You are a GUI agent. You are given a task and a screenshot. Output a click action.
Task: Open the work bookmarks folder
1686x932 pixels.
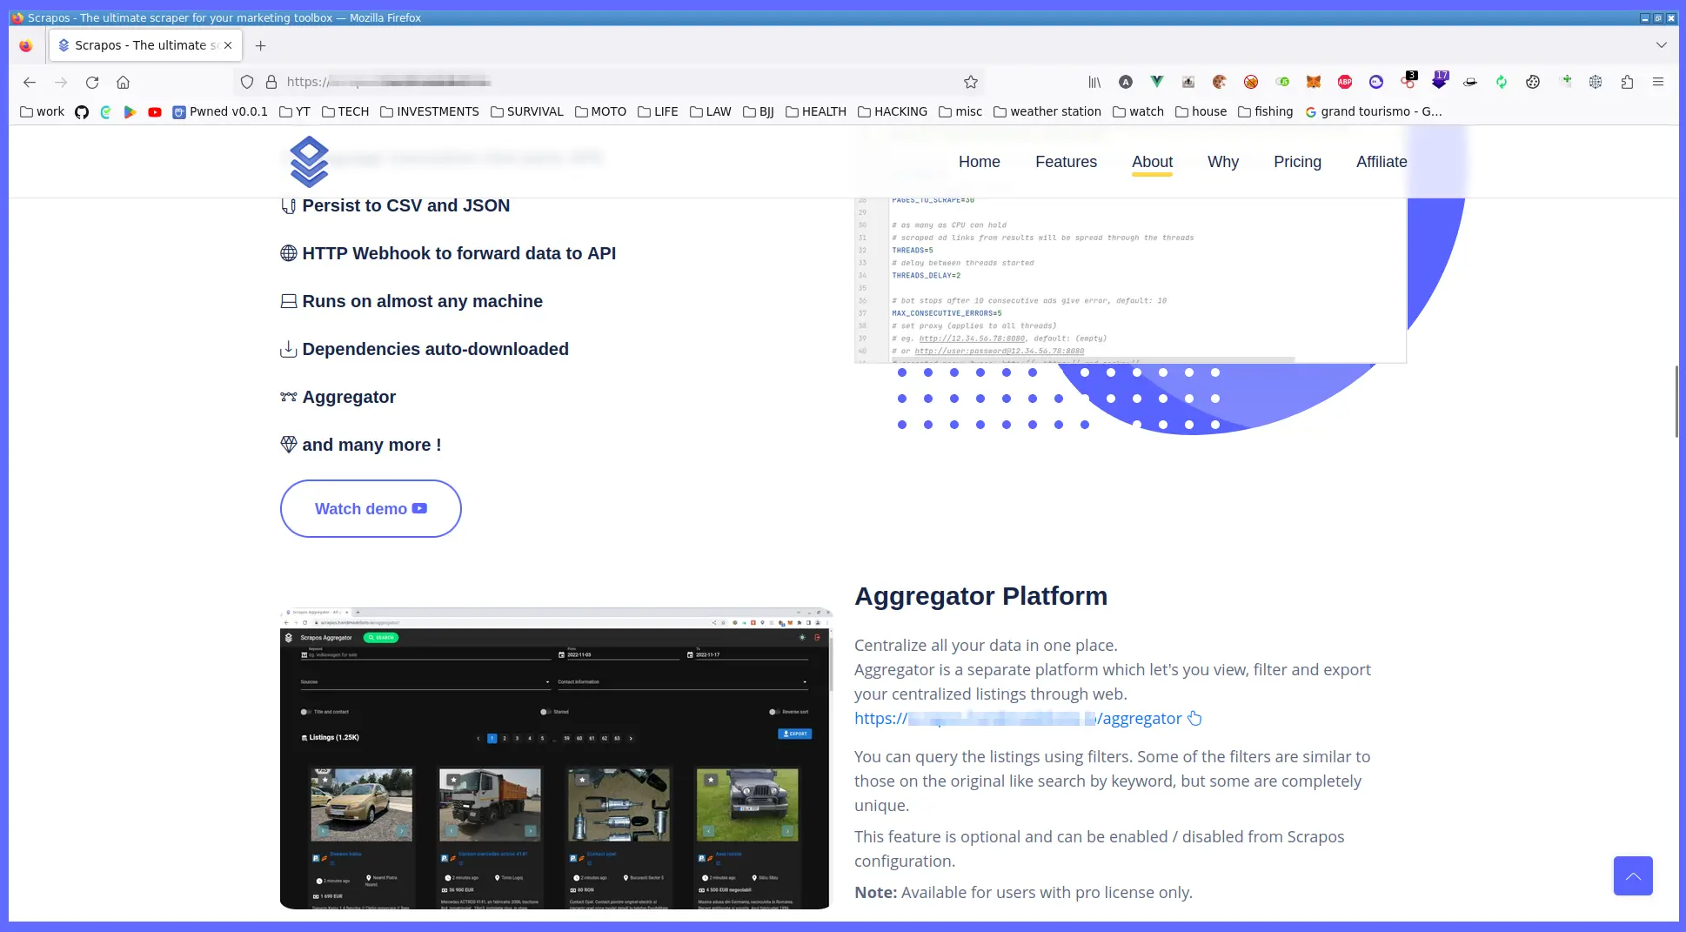tap(42, 111)
